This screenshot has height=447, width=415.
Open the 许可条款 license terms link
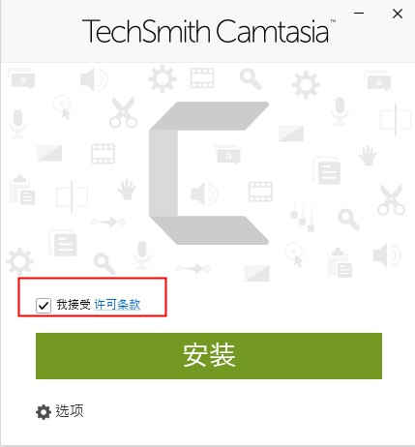pos(117,305)
